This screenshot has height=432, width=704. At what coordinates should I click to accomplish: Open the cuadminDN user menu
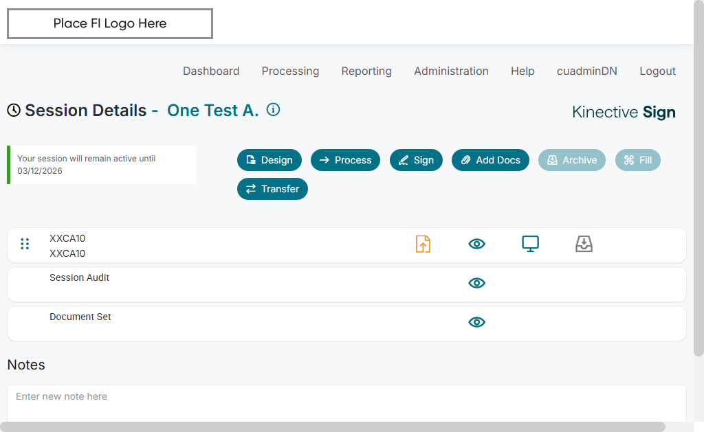[x=586, y=71]
